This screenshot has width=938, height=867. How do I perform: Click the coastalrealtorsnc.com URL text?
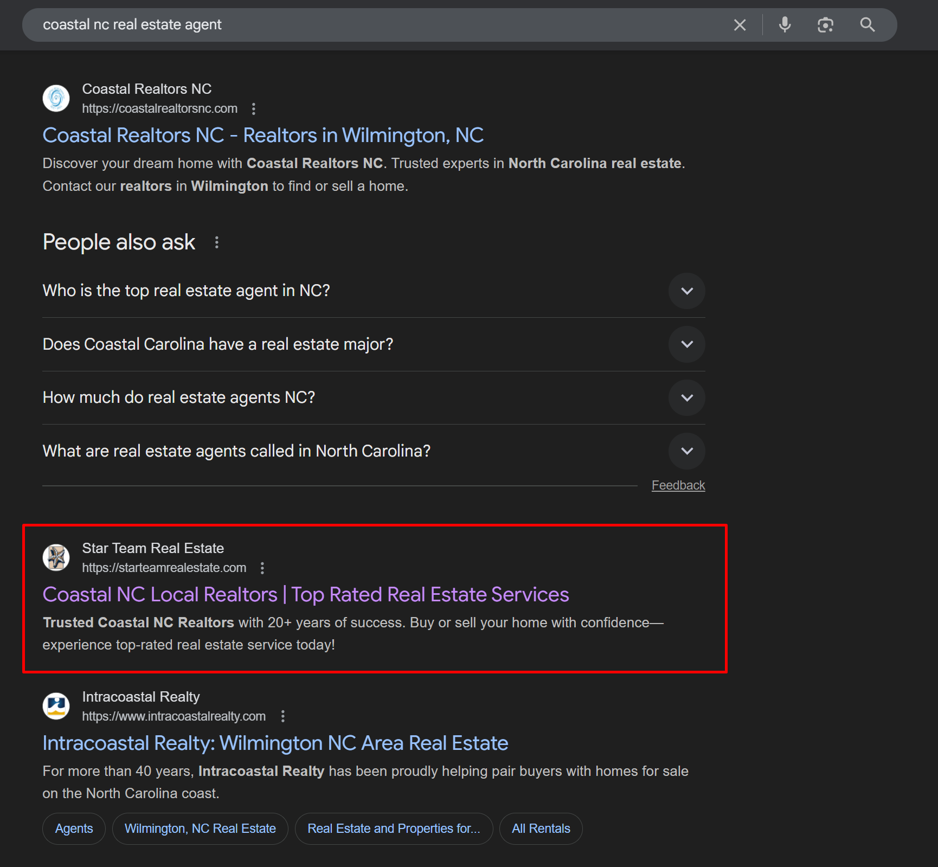click(x=160, y=108)
